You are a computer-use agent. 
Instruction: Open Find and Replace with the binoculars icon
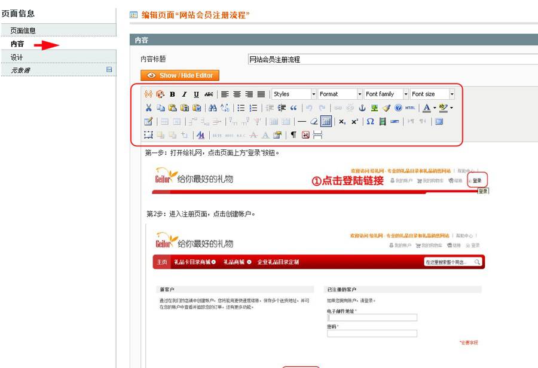[211, 108]
